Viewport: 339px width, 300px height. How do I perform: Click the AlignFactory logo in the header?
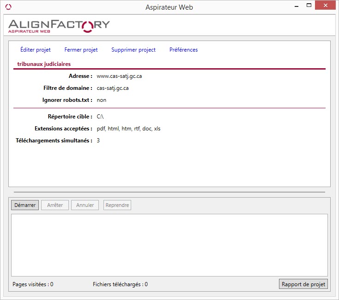59,25
